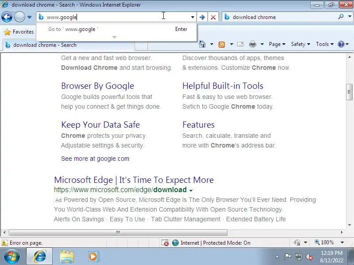Select the 'Go to www.google' suggestion

click(x=116, y=29)
